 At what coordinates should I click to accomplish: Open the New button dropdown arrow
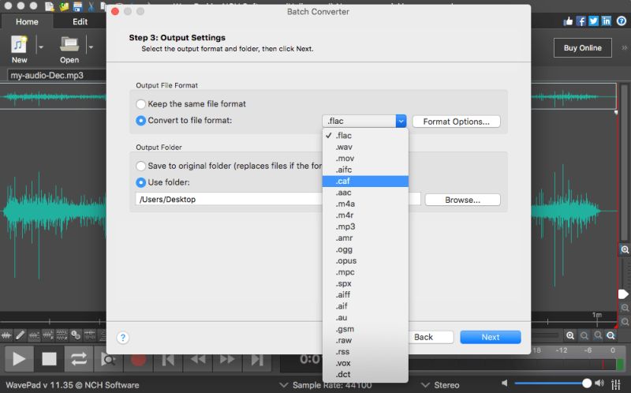[x=41, y=47]
